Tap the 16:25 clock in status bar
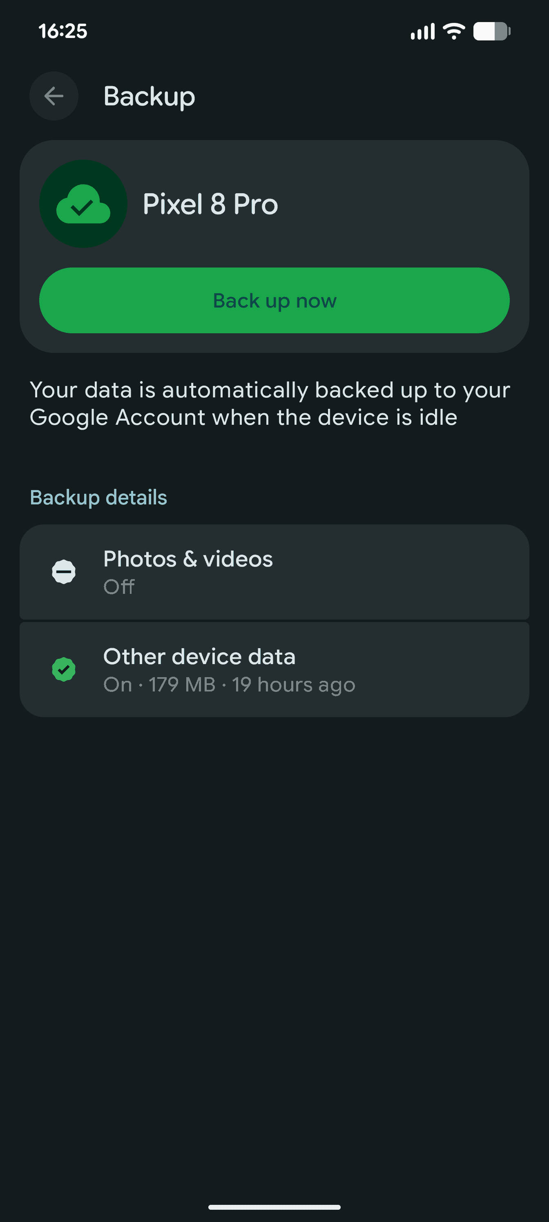549x1222 pixels. [x=62, y=31]
